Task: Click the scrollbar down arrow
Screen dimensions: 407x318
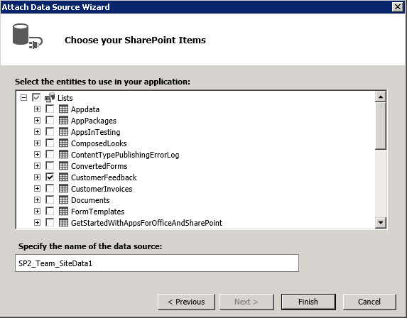Action: coord(381,223)
